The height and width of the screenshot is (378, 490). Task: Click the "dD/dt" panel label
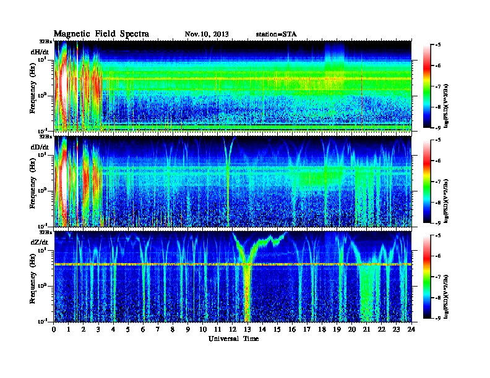click(x=40, y=147)
